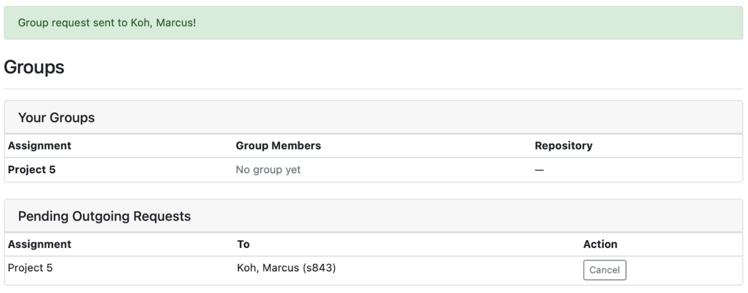This screenshot has height=293, width=748.
Task: Click the Your Groups panel header
Action: [x=56, y=118]
